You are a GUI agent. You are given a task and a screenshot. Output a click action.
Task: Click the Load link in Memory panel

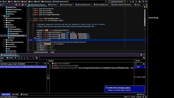[x=143, y=77]
